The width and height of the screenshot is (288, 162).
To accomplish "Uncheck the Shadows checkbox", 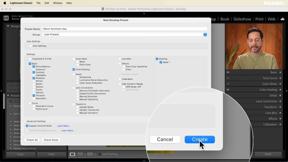I will 34,78.
